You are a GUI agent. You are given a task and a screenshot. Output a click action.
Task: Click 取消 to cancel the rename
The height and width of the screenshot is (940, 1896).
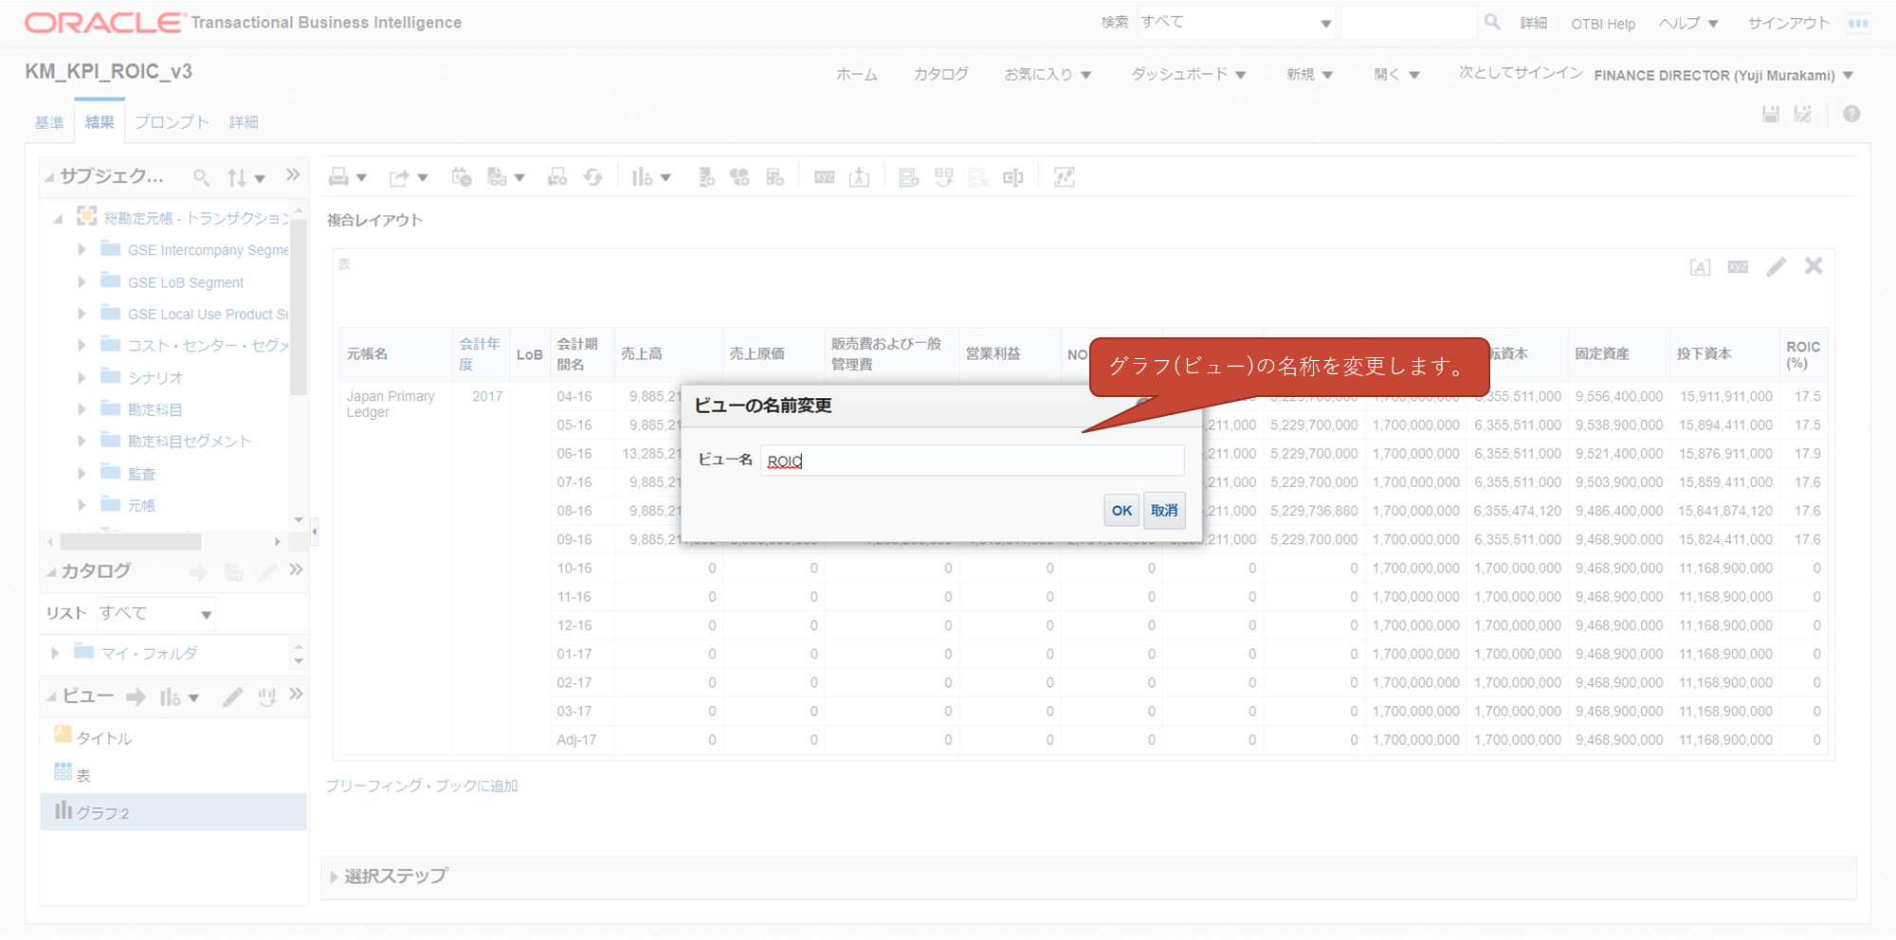[1164, 510]
